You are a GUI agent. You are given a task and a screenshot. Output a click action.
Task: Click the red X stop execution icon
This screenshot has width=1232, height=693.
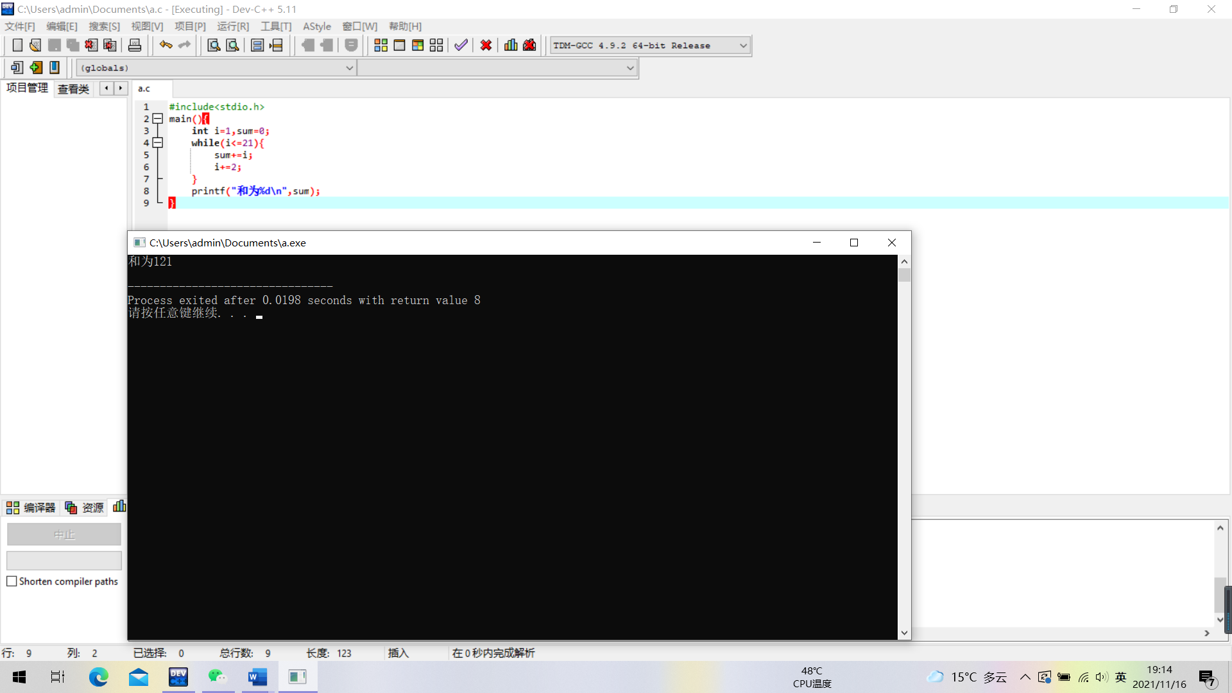click(x=486, y=45)
